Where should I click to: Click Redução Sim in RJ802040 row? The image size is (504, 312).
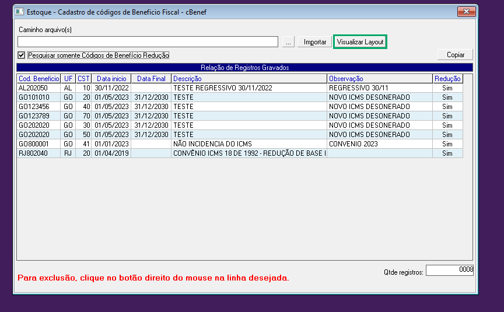[x=447, y=153]
